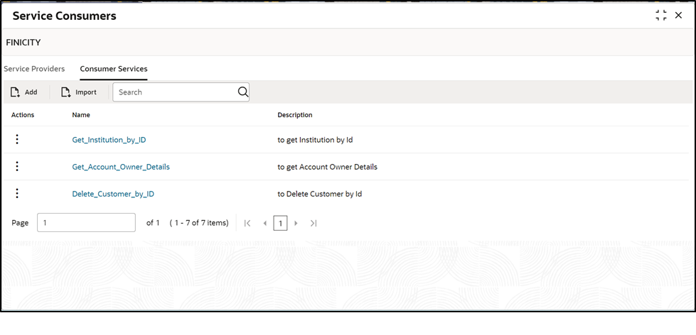Jump to last page of results
The height and width of the screenshot is (335, 696).
click(314, 223)
